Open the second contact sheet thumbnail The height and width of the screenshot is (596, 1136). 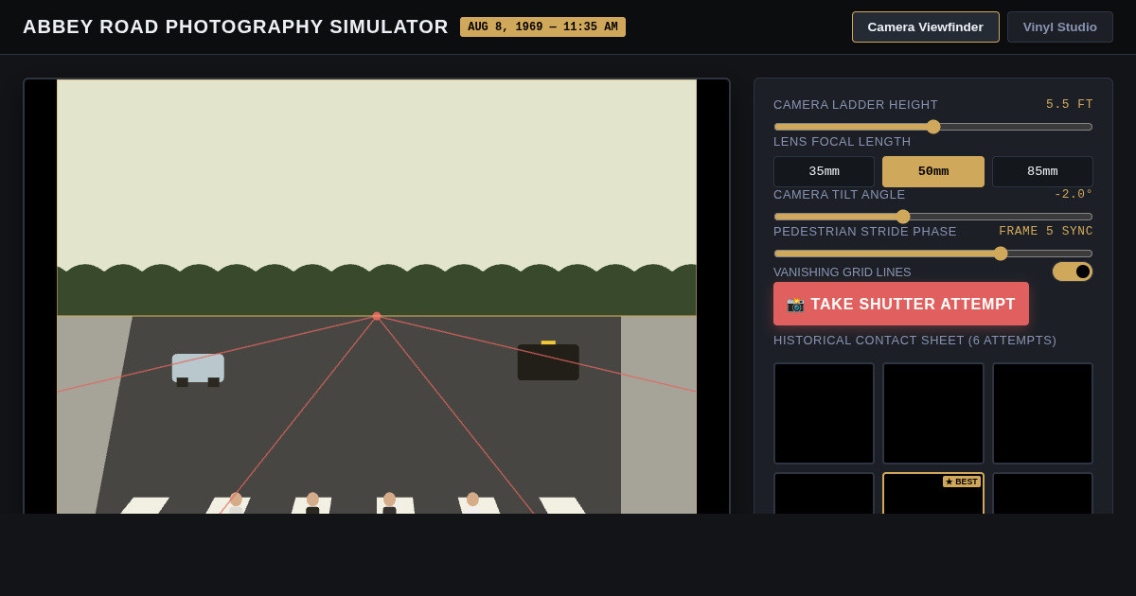[933, 413]
